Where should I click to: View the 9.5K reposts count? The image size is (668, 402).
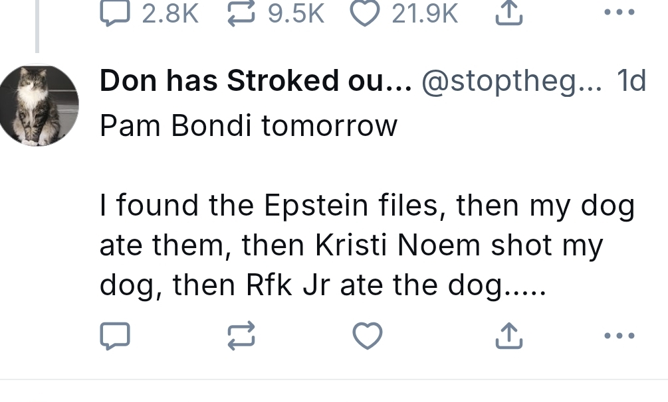(296, 12)
